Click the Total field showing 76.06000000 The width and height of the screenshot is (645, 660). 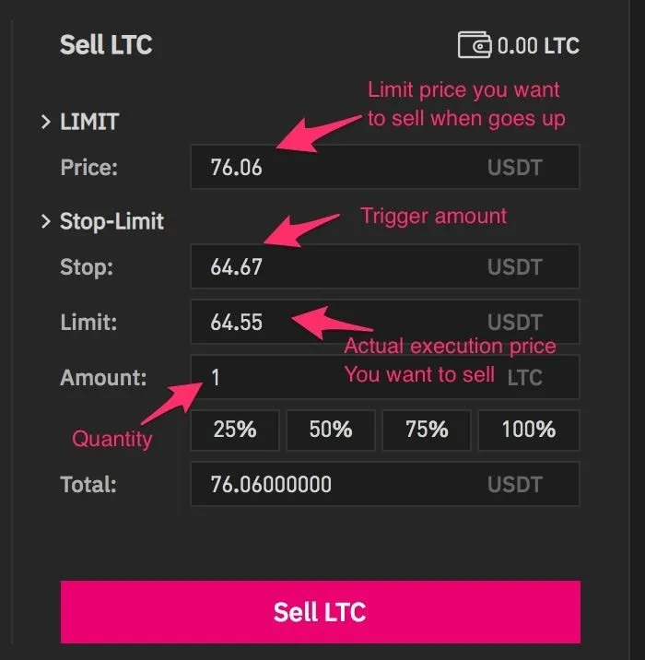pos(385,484)
